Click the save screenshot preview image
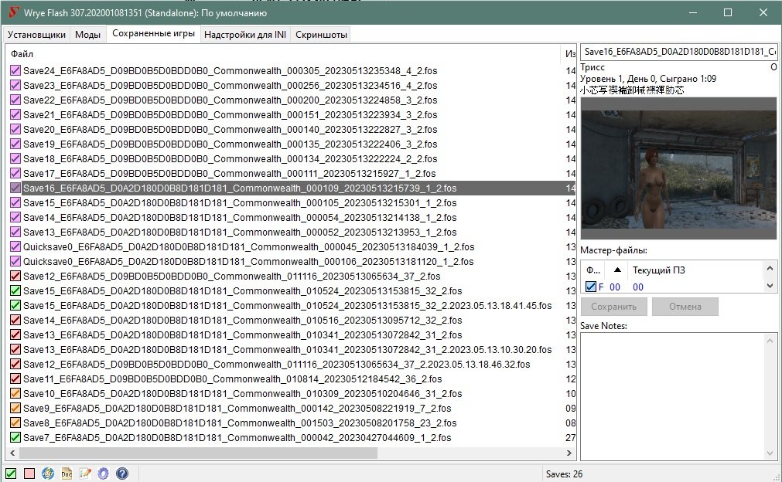Viewport: 782px width, 482px height. click(678, 168)
